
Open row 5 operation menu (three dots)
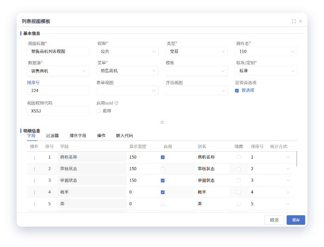click(34, 204)
